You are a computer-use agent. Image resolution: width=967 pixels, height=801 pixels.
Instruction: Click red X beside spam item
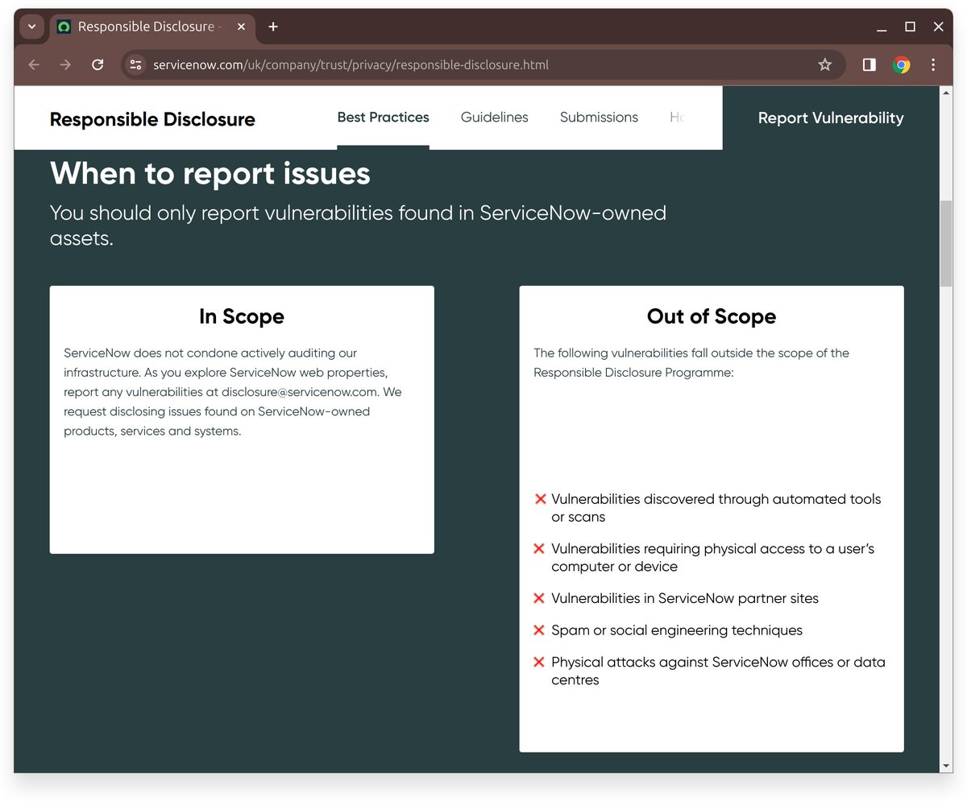click(540, 630)
